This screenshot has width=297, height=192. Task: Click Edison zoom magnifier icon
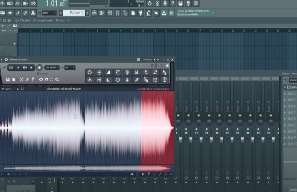pyautogui.click(x=57, y=80)
